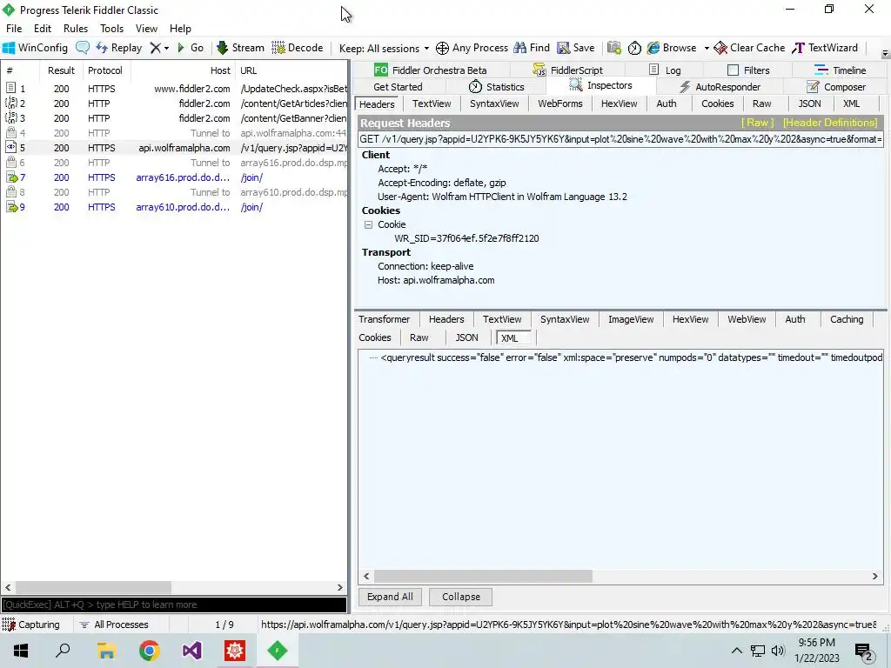The width and height of the screenshot is (891, 668).
Task: Click the camera screenshot icon
Action: [x=613, y=48]
